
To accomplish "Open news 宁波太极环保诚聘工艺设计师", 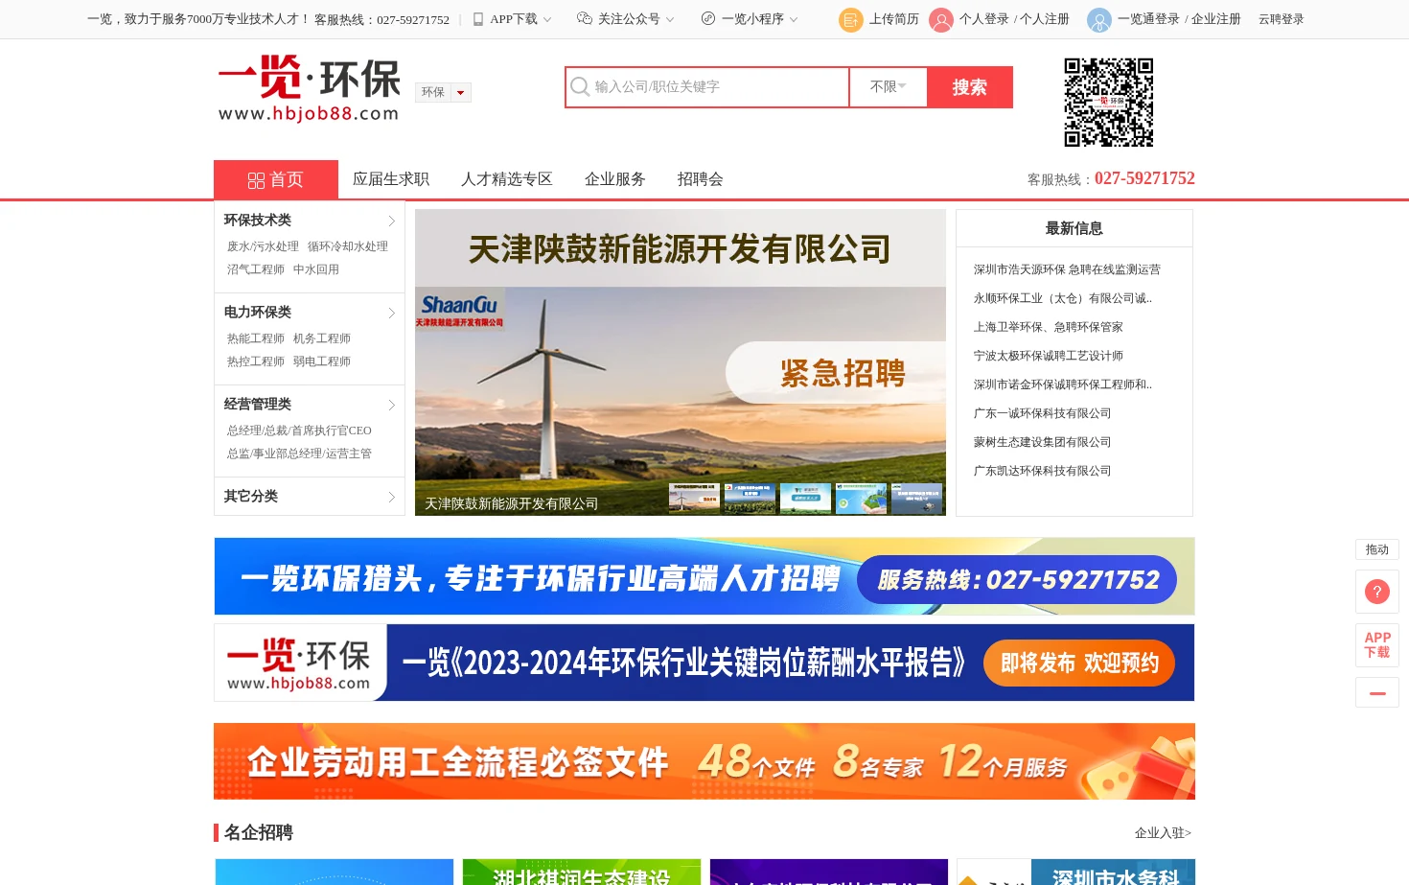I will (1049, 356).
